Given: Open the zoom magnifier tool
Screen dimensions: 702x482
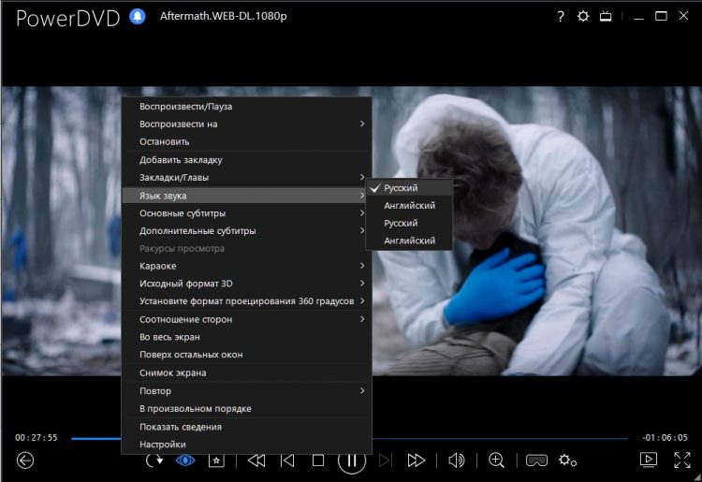Looking at the screenshot, I should [x=496, y=460].
